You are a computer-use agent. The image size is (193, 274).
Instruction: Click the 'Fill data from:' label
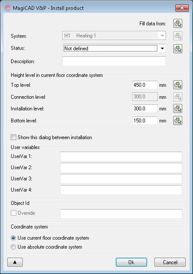tap(153, 24)
